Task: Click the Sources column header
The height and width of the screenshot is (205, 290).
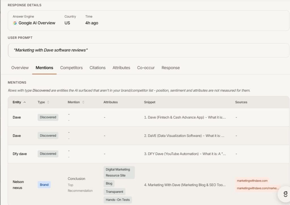Action: pos(241,102)
